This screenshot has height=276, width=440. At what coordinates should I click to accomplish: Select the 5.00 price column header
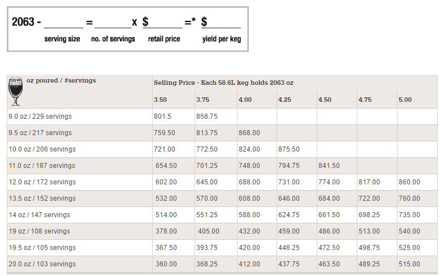[405, 100]
